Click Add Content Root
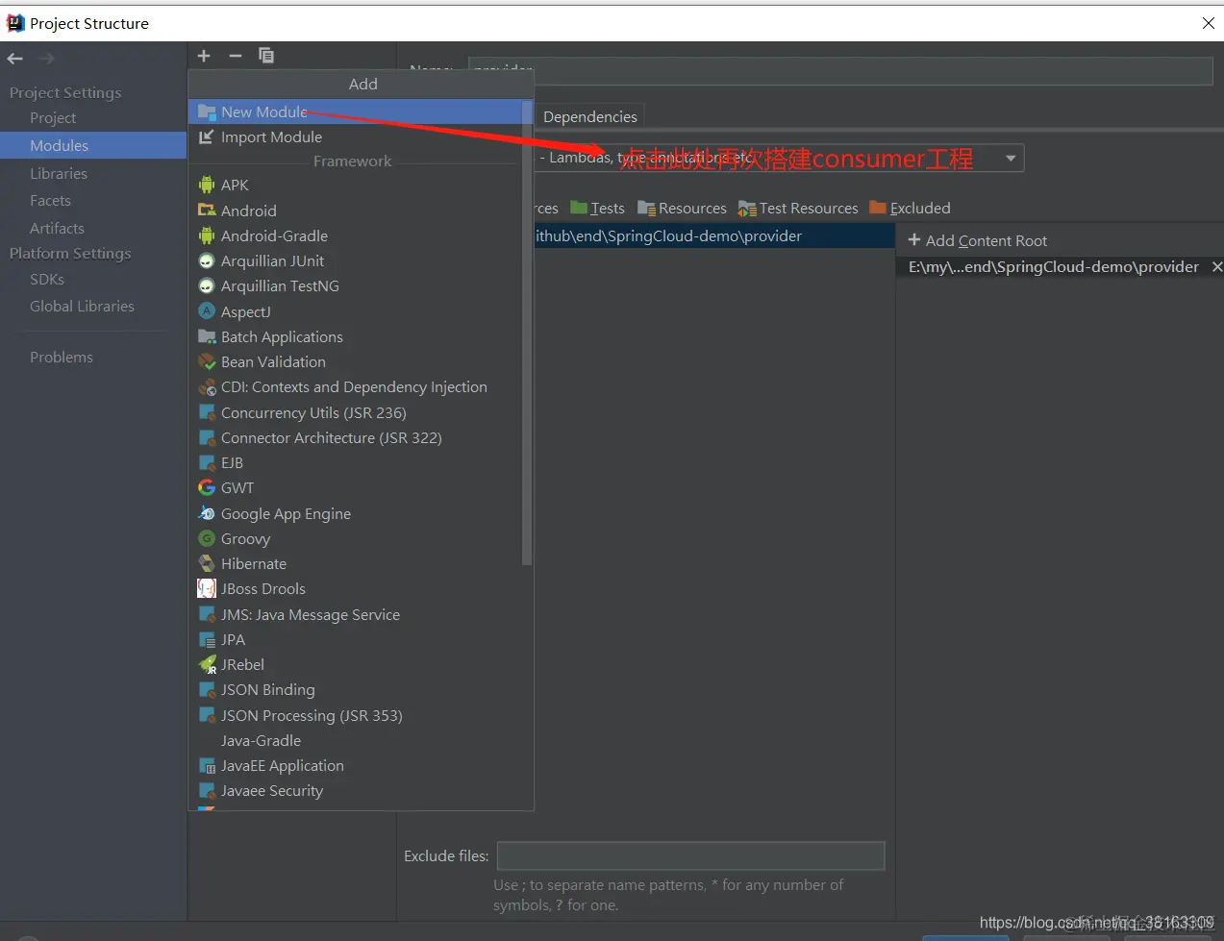This screenshot has height=941, width=1224. [x=978, y=240]
